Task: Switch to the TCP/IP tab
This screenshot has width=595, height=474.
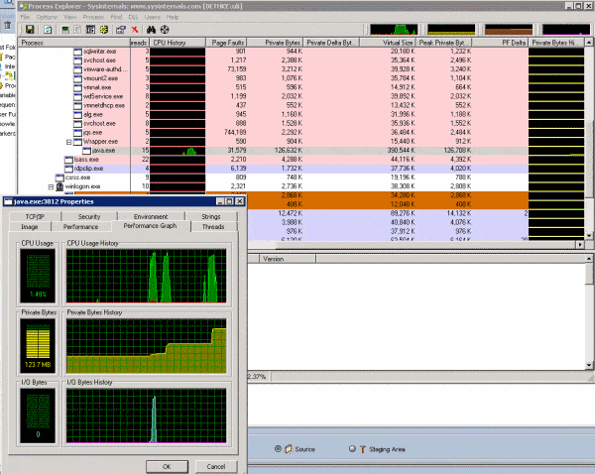Action: [35, 217]
